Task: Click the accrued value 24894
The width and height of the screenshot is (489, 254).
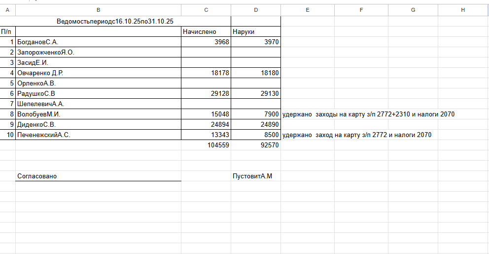Action: [206, 124]
